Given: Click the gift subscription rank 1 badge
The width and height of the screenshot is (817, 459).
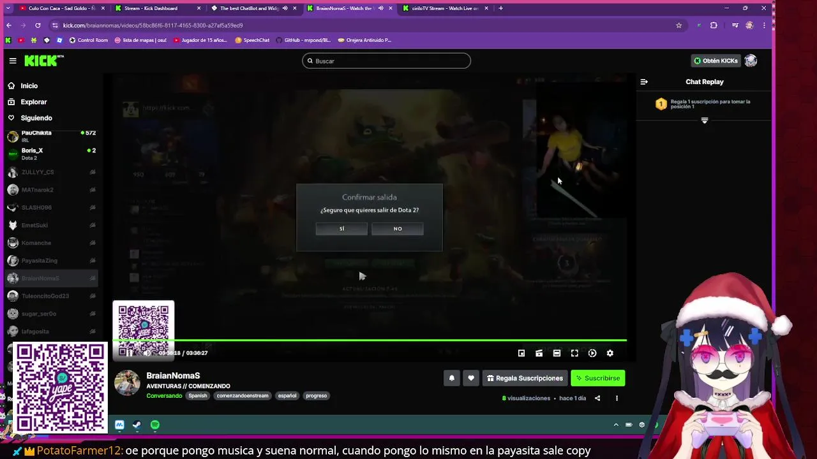Looking at the screenshot, I should click(661, 104).
